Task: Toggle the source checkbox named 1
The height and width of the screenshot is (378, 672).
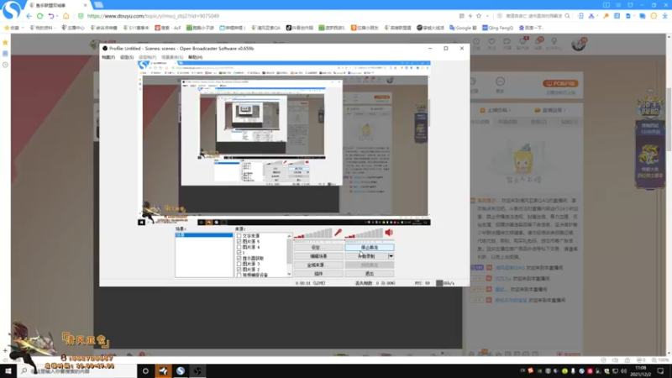Action: tap(239, 253)
